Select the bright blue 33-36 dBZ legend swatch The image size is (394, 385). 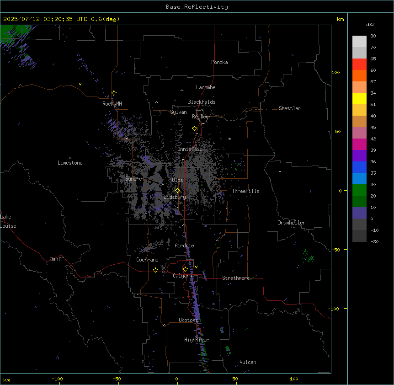tap(359, 167)
